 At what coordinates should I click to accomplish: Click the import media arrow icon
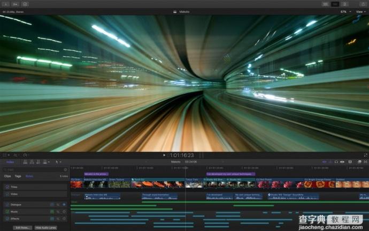pyautogui.click(x=6, y=4)
